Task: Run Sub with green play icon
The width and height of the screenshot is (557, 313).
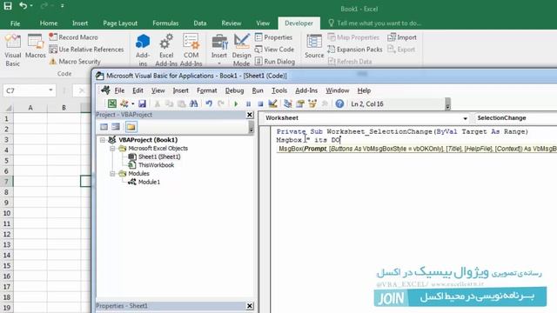Action: coord(236,103)
